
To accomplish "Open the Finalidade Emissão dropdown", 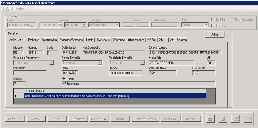I will [x=142, y=63].
